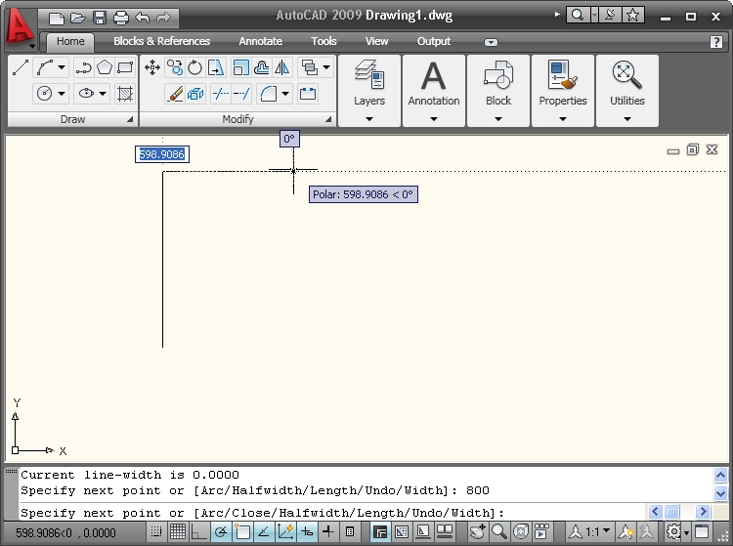Open the Annotate ribbon tab
Screen dimensions: 733x546
click(260, 41)
